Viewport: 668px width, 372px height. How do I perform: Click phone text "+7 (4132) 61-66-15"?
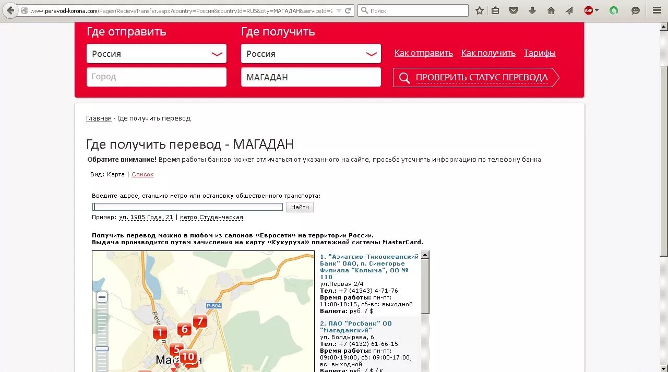tap(368, 344)
